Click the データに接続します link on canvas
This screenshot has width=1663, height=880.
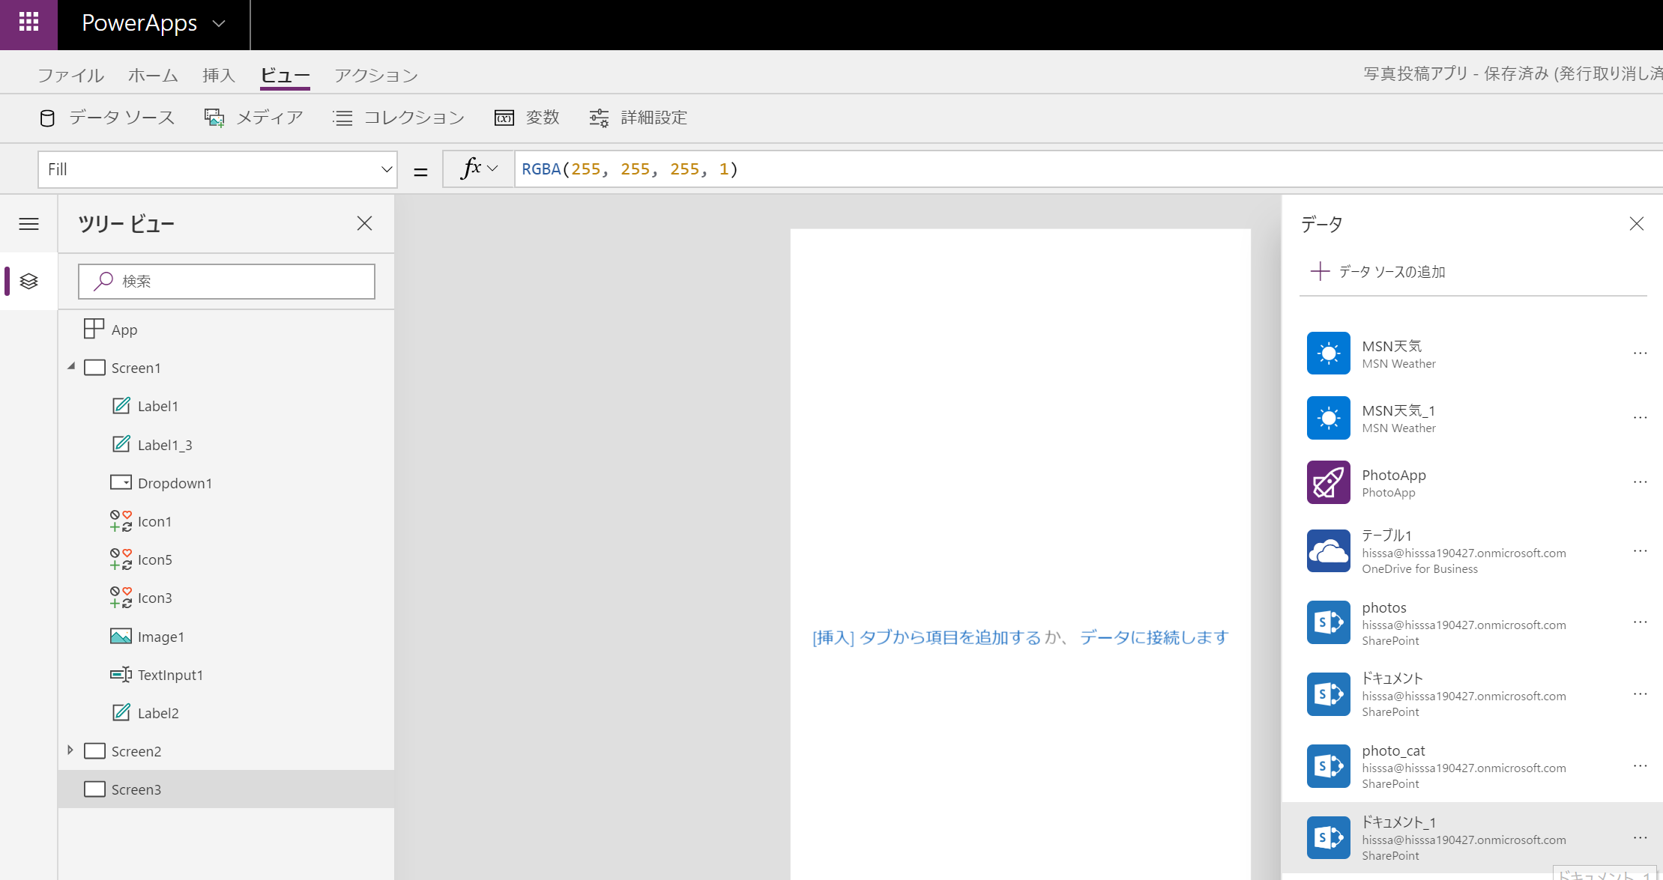tap(1153, 637)
